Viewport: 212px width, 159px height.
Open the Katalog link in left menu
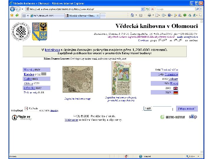[x=29, y=74]
